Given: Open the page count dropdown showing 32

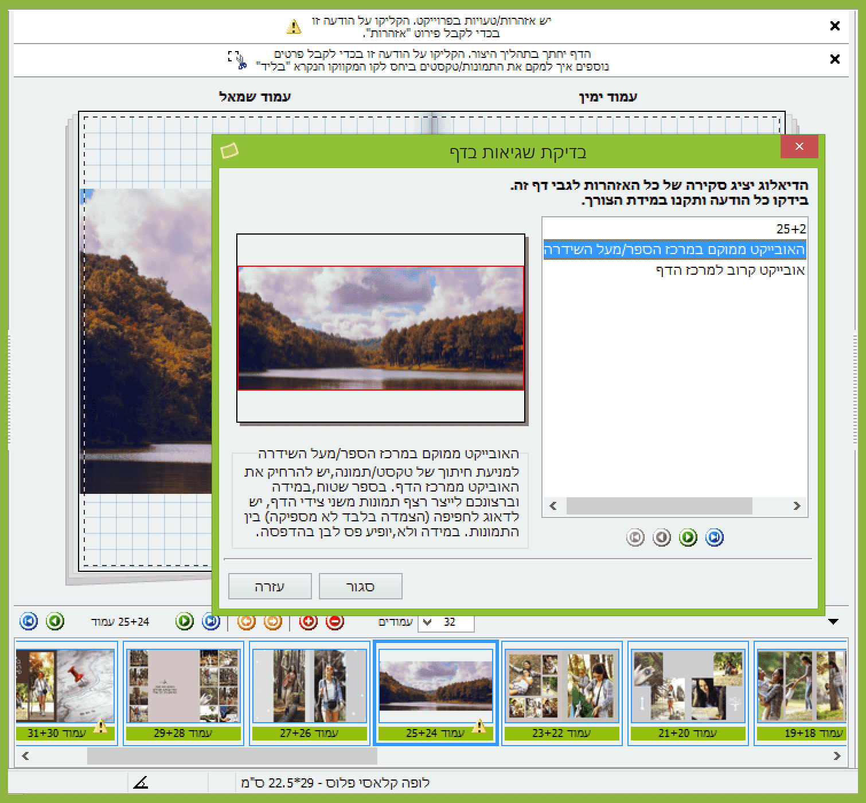Looking at the screenshot, I should coord(427,622).
